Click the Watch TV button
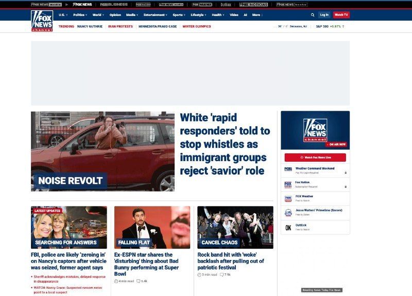This screenshot has height=296, width=412. [341, 15]
